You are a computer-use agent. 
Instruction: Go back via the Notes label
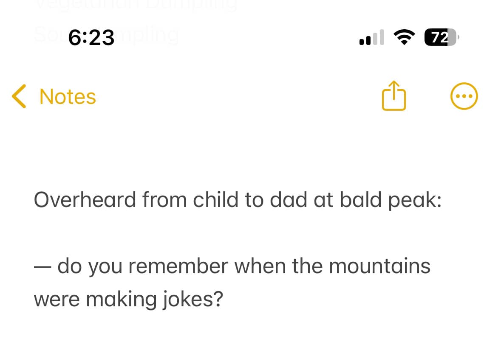click(x=68, y=96)
